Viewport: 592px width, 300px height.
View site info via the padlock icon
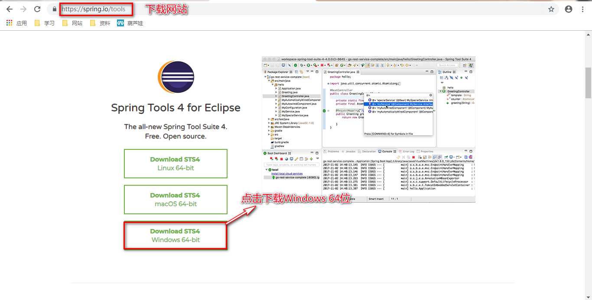[x=54, y=9]
